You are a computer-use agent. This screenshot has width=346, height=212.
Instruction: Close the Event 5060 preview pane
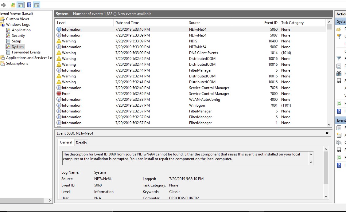click(327, 133)
